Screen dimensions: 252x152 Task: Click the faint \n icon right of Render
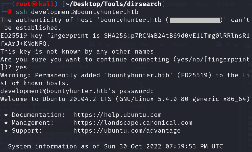click(227, 44)
